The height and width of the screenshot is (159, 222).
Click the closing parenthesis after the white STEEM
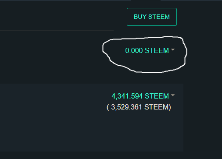[x=170, y=107]
